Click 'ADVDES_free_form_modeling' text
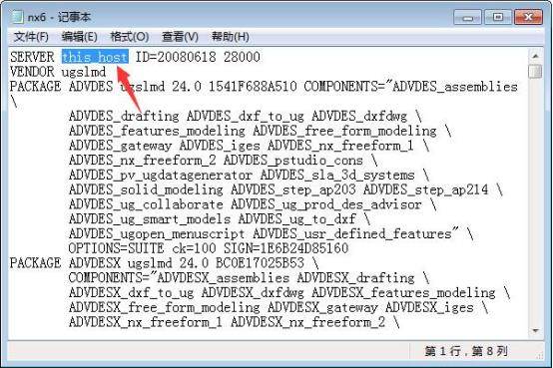 pyautogui.click(x=344, y=131)
